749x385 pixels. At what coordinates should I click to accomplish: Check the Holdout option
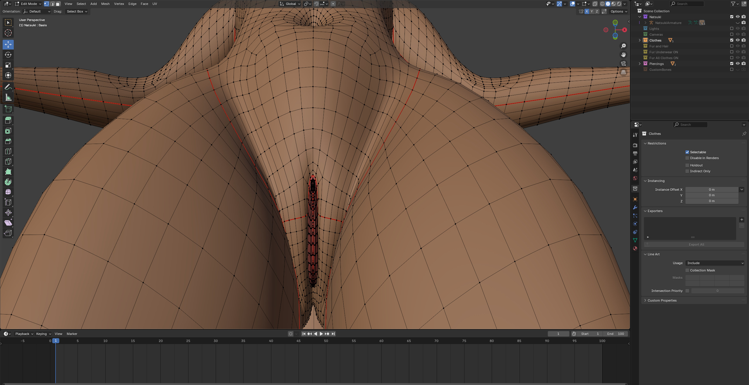pos(687,165)
